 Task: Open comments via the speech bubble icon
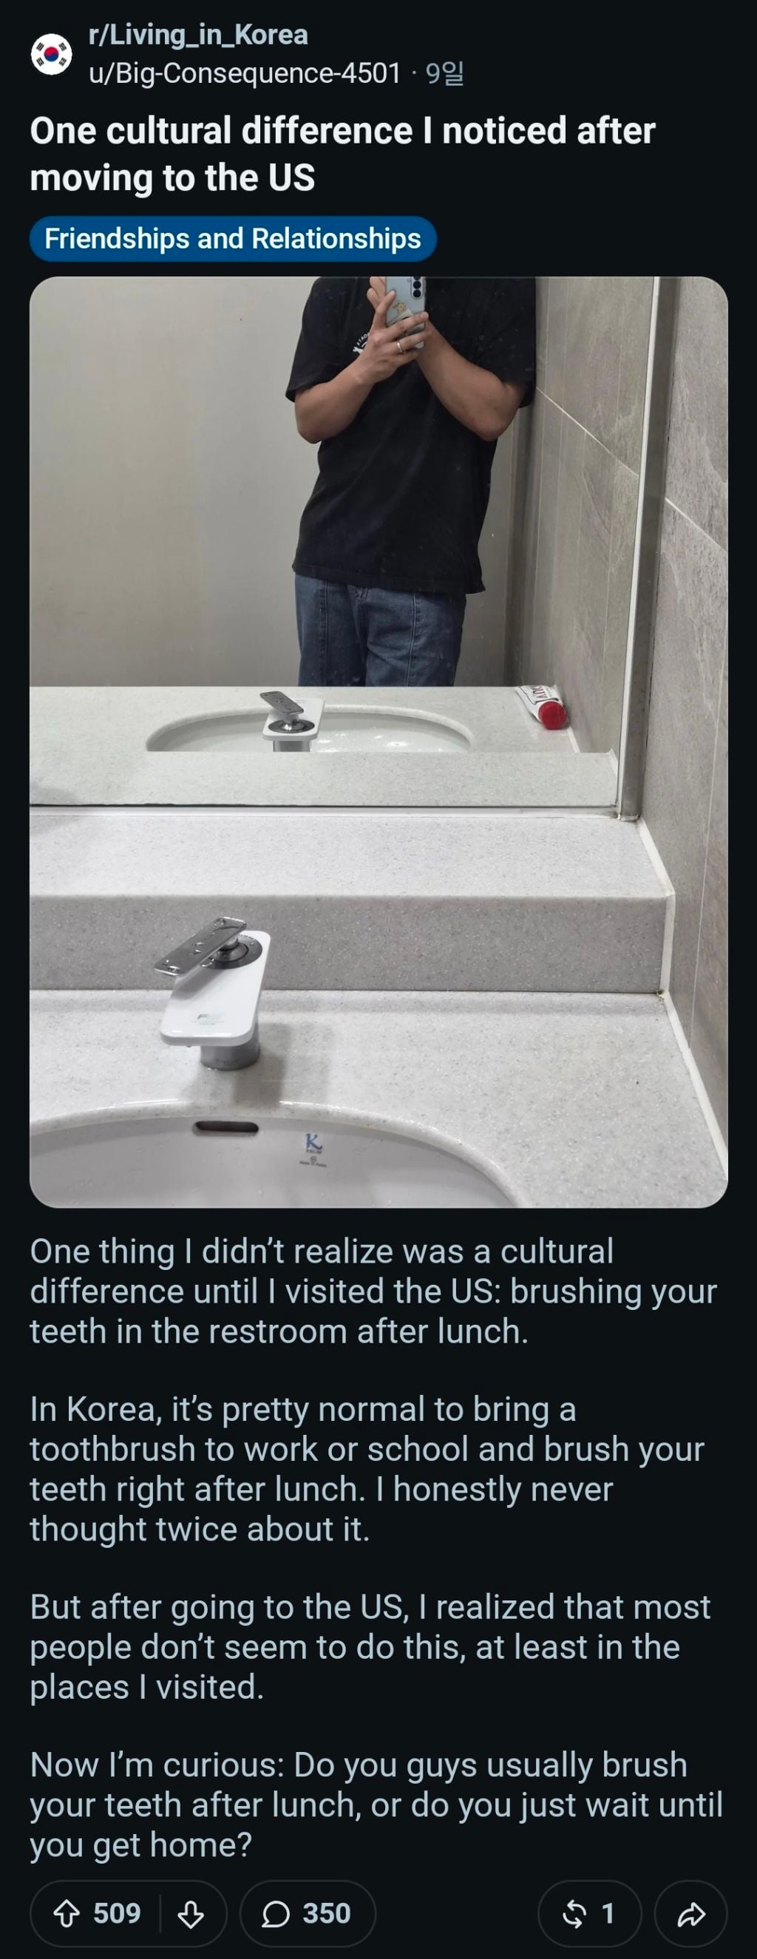276,1913
